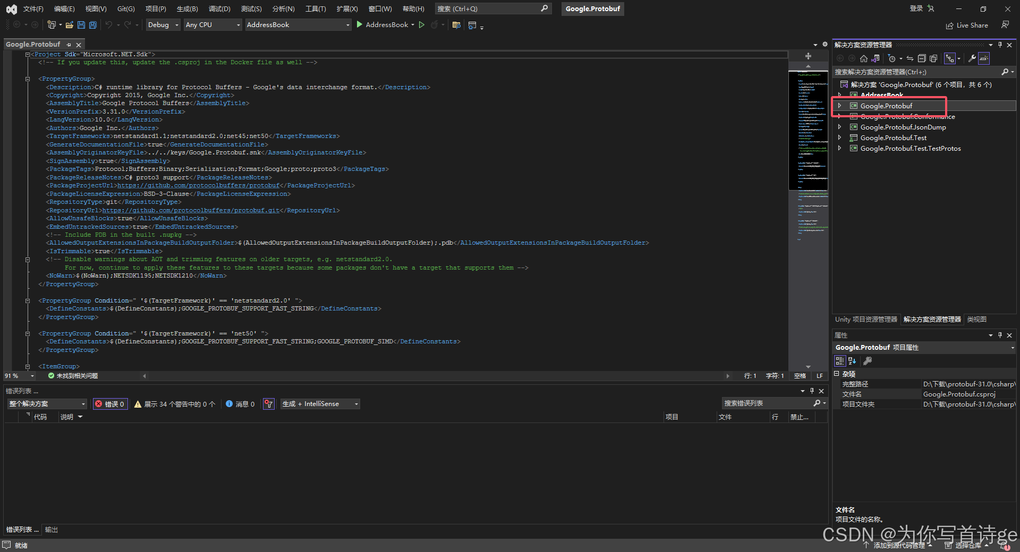Image resolution: width=1020 pixels, height=552 pixels.
Task: Open the Any CPU platform dropdown
Action: (x=213, y=25)
